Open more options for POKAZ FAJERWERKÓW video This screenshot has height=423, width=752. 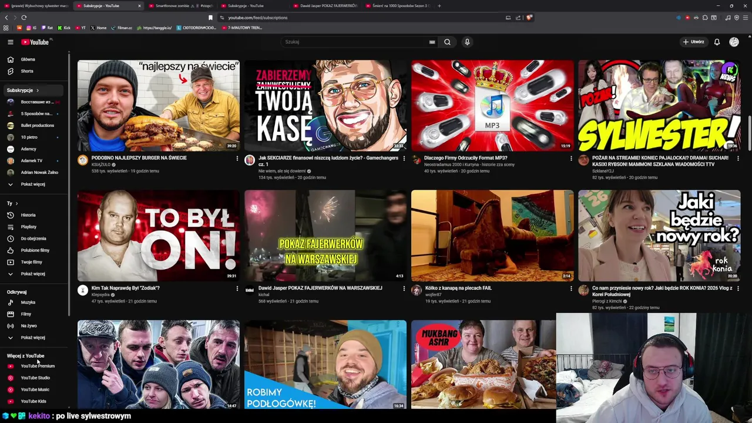(x=404, y=288)
